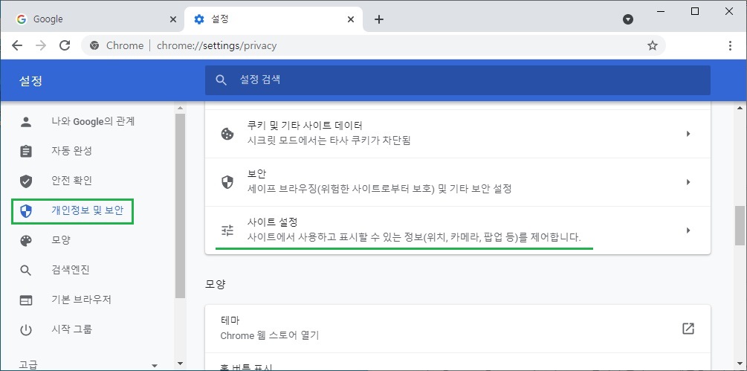This screenshot has width=747, height=371.
Task: Click the sliders icon beside 사이트 설정
Action: coord(227,230)
